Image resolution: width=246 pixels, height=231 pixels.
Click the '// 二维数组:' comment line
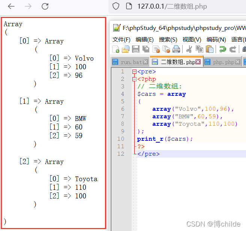(x=159, y=86)
